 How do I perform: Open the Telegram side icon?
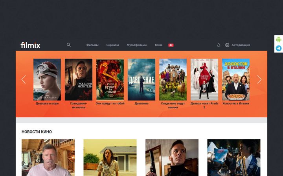[x=279, y=48]
